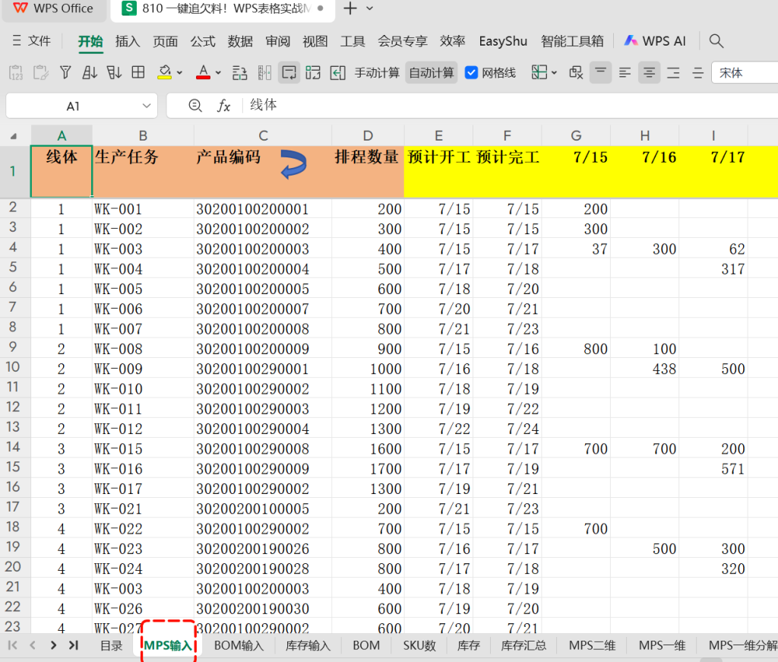778x662 pixels.
Task: Uncheck the 网格线 gridlines checkbox
Action: point(471,73)
